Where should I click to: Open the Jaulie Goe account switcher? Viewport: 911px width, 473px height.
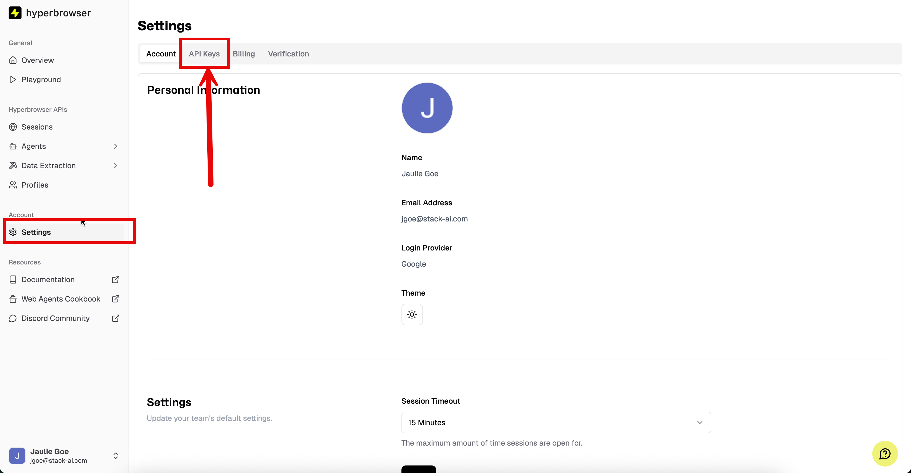tap(64, 456)
